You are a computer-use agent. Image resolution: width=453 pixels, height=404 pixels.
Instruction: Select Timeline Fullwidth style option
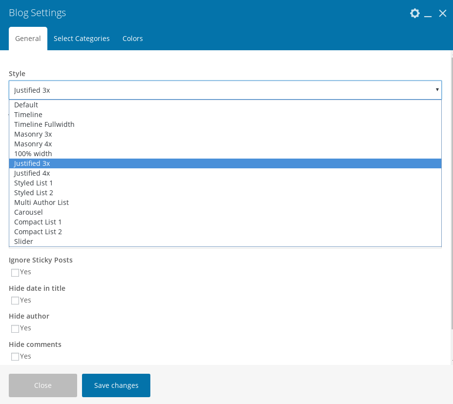coord(44,124)
